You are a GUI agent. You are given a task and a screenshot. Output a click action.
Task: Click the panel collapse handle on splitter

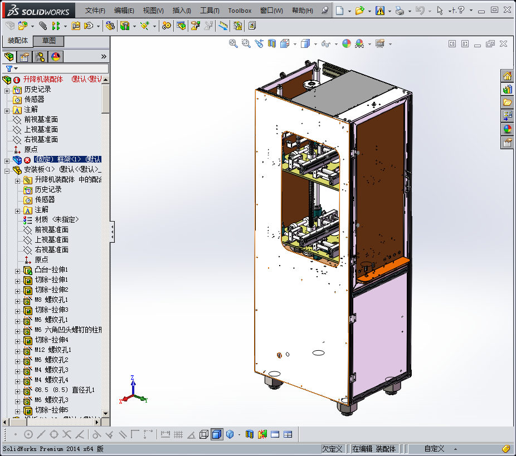click(112, 232)
